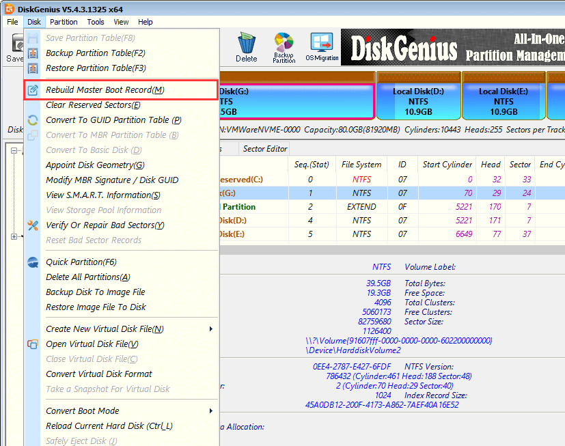The height and width of the screenshot is (446, 565).
Task: Open the Help menu
Action: tap(146, 22)
